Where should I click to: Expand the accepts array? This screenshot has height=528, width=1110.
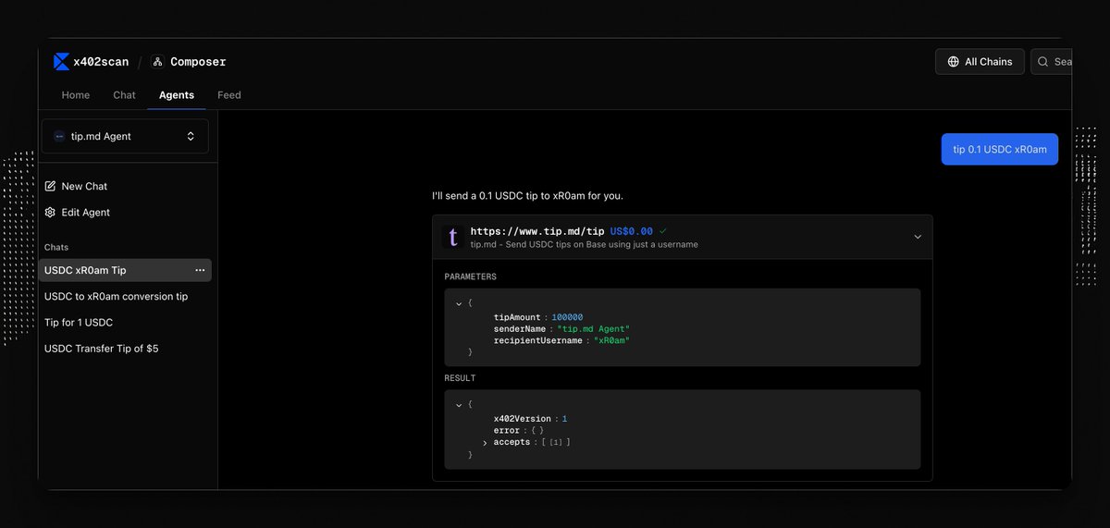[485, 443]
